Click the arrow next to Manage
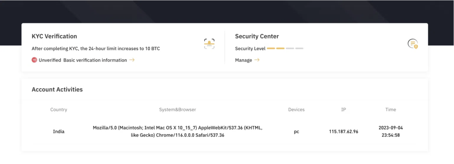Image resolution: width=454 pixels, height=164 pixels. 257,60
